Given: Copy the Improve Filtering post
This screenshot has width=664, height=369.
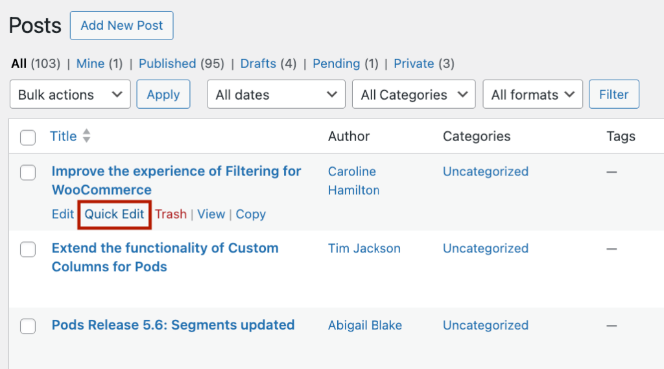Looking at the screenshot, I should (250, 214).
